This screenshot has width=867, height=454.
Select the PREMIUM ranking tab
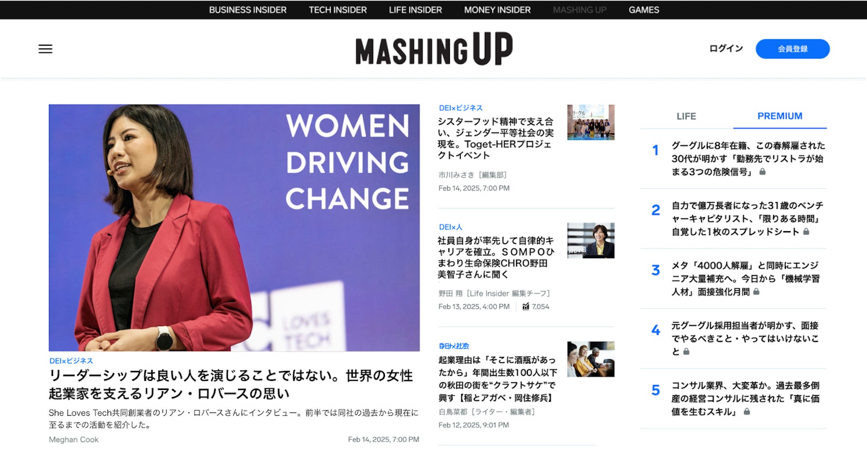click(x=780, y=116)
